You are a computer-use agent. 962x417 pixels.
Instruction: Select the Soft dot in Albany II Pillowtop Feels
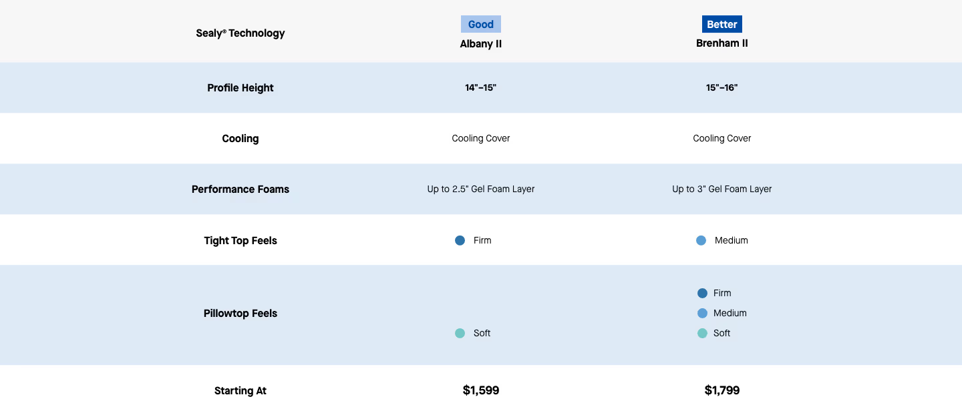point(460,333)
